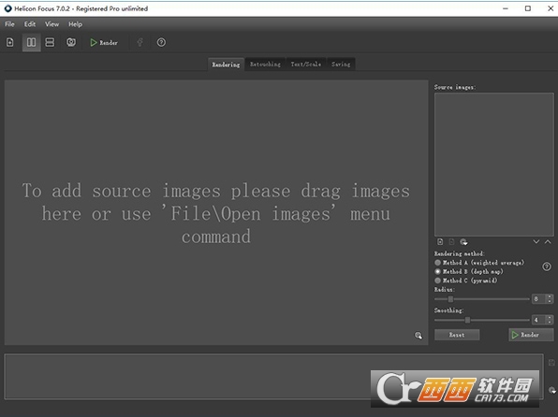Open the dropdown icon below source images
The image size is (558, 417).
(x=463, y=242)
